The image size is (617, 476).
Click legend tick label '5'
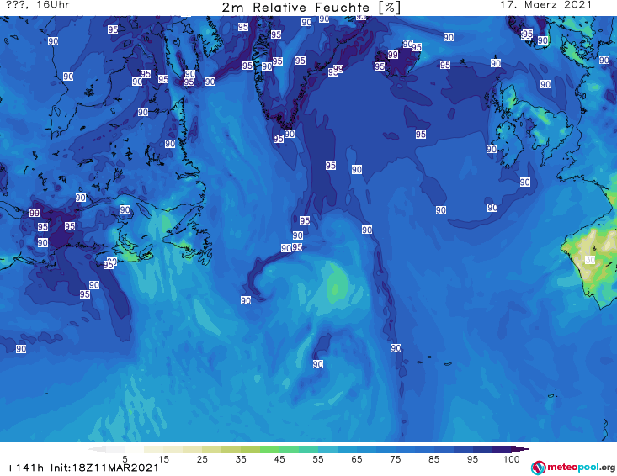[125, 459]
